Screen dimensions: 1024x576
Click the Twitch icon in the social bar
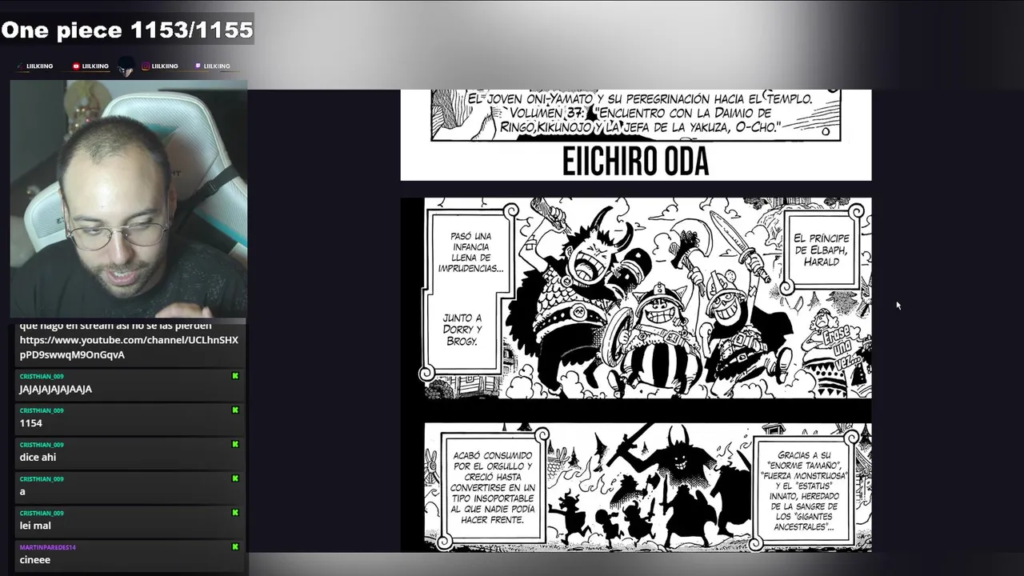coord(198,66)
